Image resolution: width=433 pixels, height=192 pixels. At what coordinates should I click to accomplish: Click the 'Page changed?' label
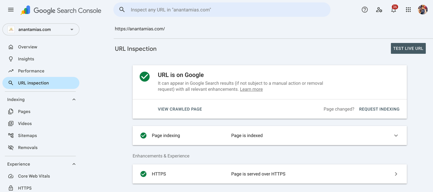[x=339, y=109]
